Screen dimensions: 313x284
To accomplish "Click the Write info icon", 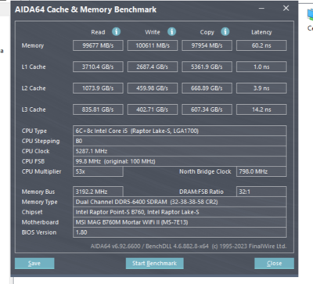I will pyautogui.click(x=171, y=32).
